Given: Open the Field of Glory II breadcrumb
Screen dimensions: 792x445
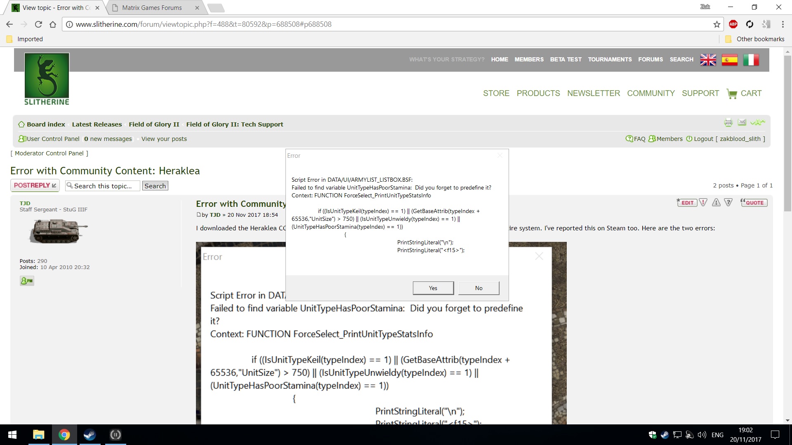Looking at the screenshot, I should point(154,124).
